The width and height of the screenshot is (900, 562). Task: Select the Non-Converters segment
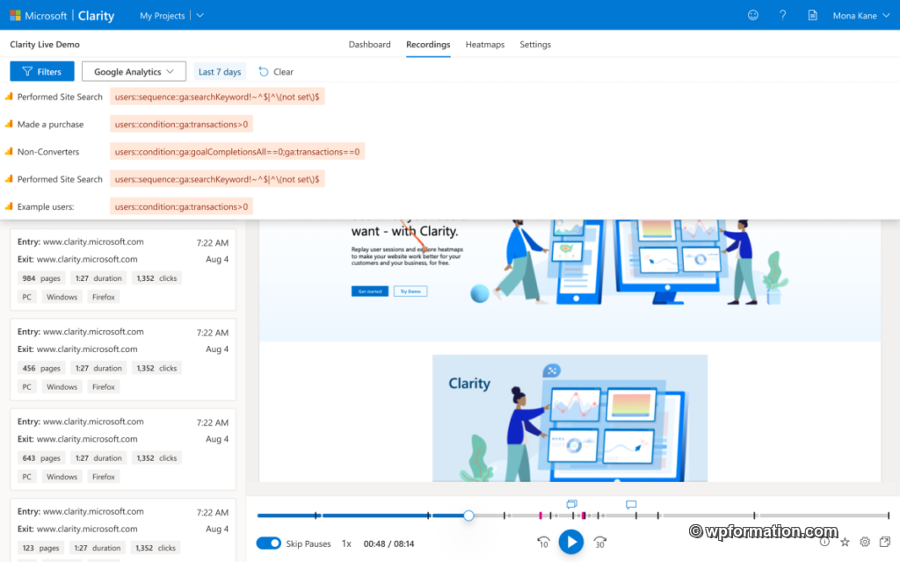(x=48, y=152)
